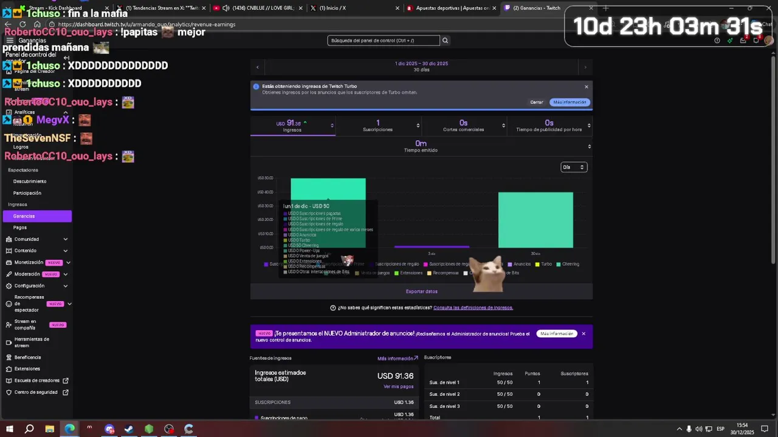Open the notification center icon

(x=765, y=429)
